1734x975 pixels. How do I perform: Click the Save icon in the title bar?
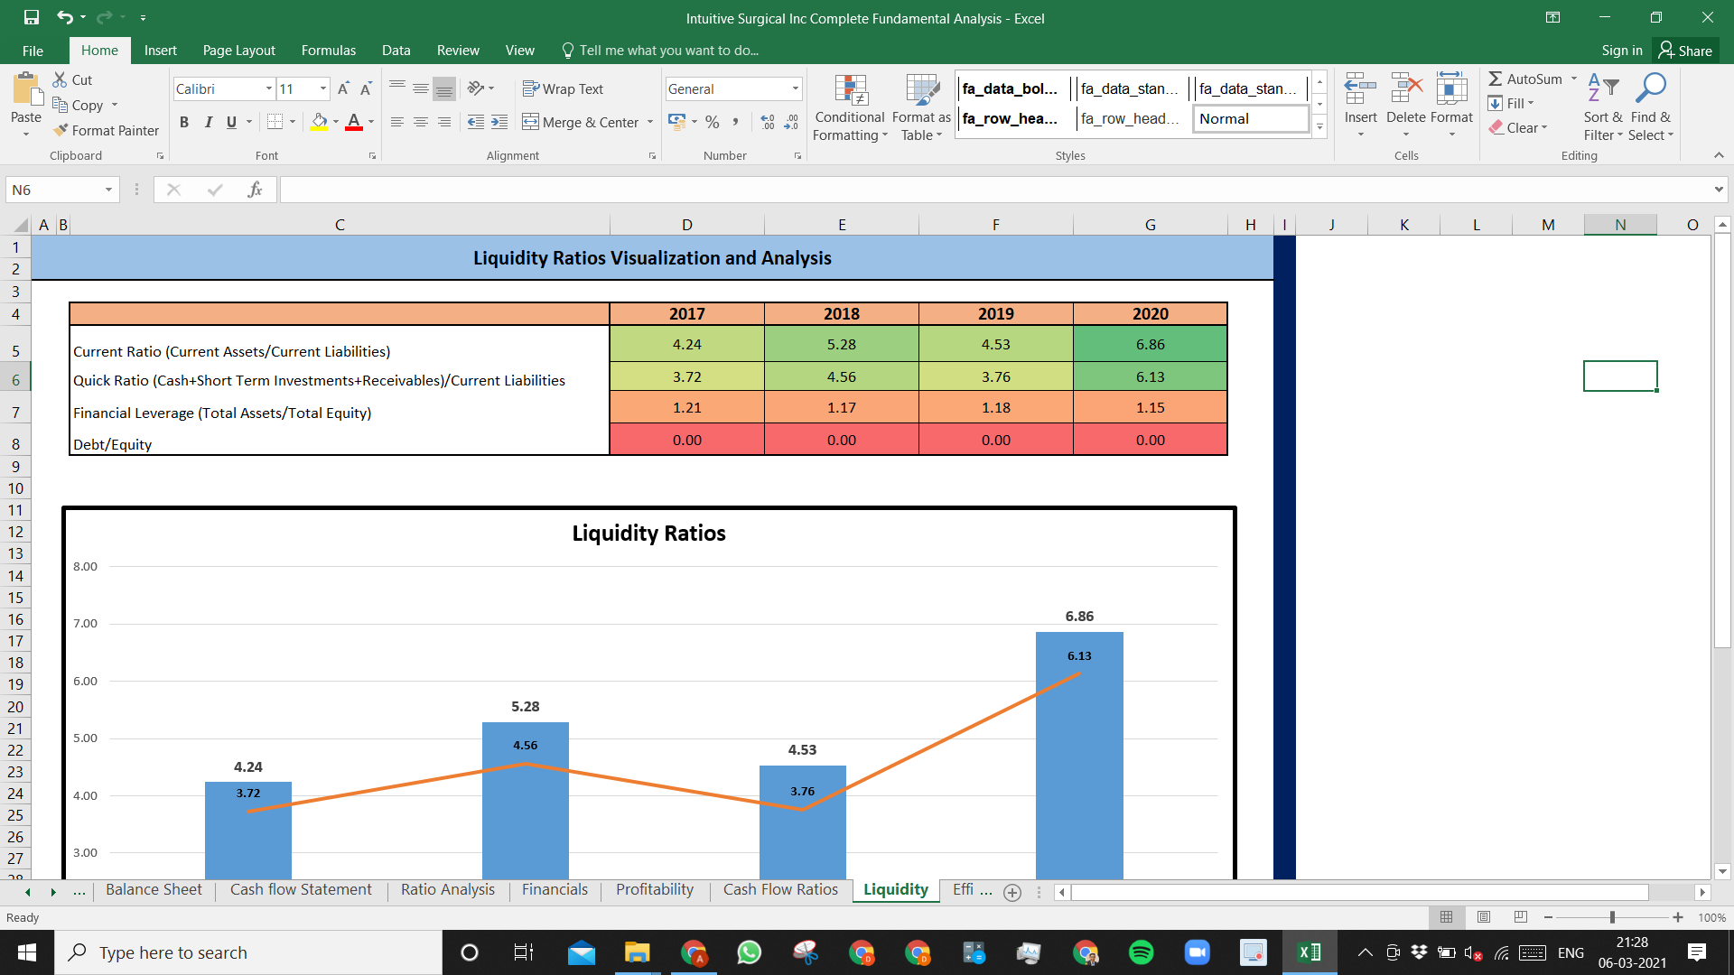[x=32, y=17]
